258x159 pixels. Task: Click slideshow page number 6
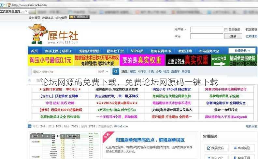(58, 136)
